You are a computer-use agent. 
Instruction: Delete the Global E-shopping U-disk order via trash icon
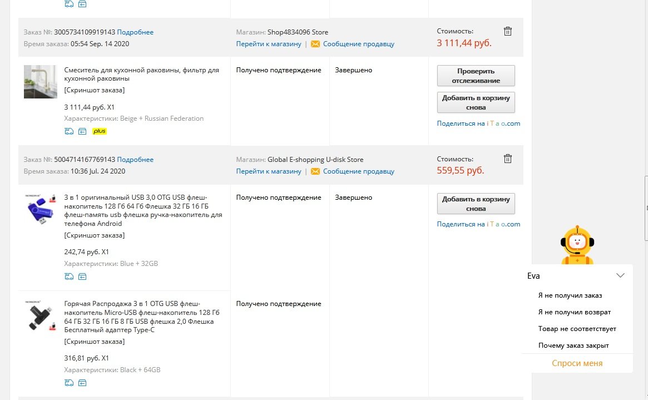pos(507,159)
